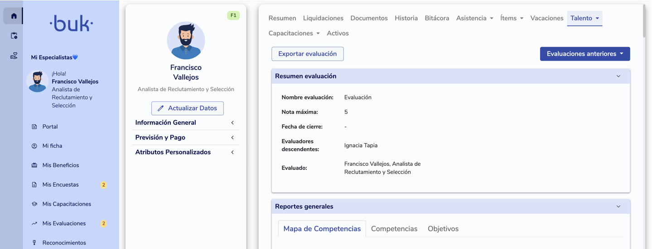Collapse the Resumen evaluación panel
This screenshot has width=652, height=249.
(x=618, y=76)
